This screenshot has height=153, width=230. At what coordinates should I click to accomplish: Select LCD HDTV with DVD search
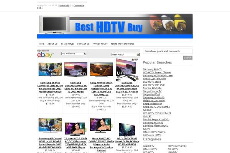click(154, 85)
